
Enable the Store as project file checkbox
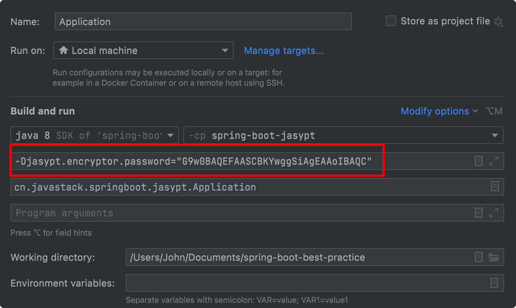click(x=391, y=21)
